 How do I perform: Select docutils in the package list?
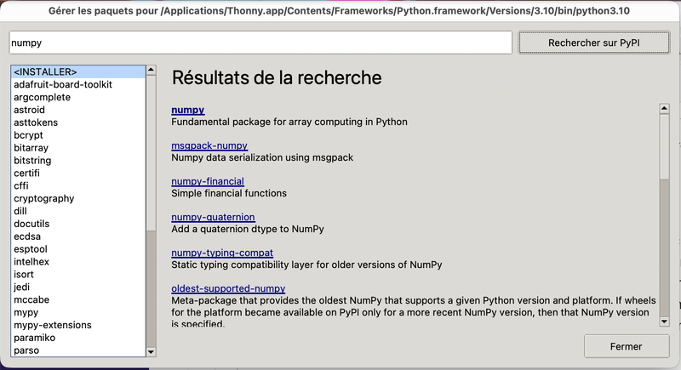pyautogui.click(x=78, y=224)
